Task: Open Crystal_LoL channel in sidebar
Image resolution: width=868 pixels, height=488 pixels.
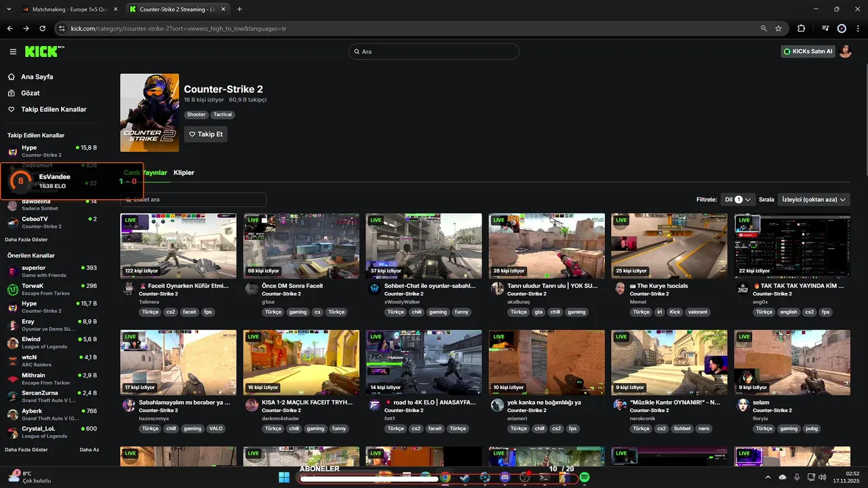Action: pyautogui.click(x=52, y=432)
